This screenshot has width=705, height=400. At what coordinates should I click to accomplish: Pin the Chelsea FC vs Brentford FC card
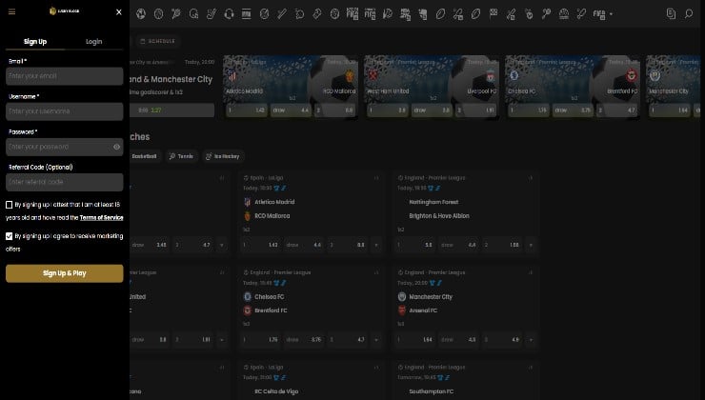point(376,272)
